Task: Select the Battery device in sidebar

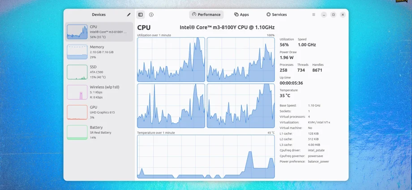Action: point(99,132)
